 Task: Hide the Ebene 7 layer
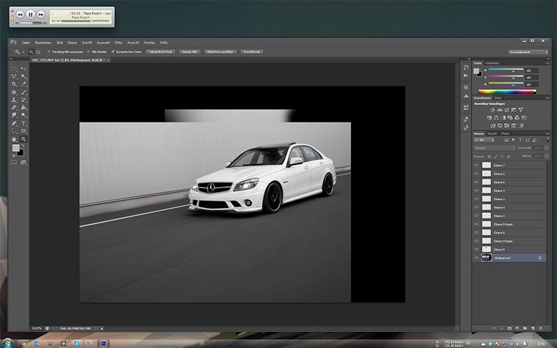(476, 165)
